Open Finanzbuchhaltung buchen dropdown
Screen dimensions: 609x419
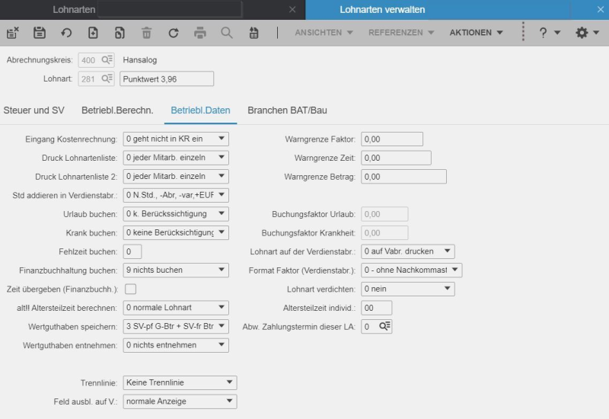[x=176, y=270]
